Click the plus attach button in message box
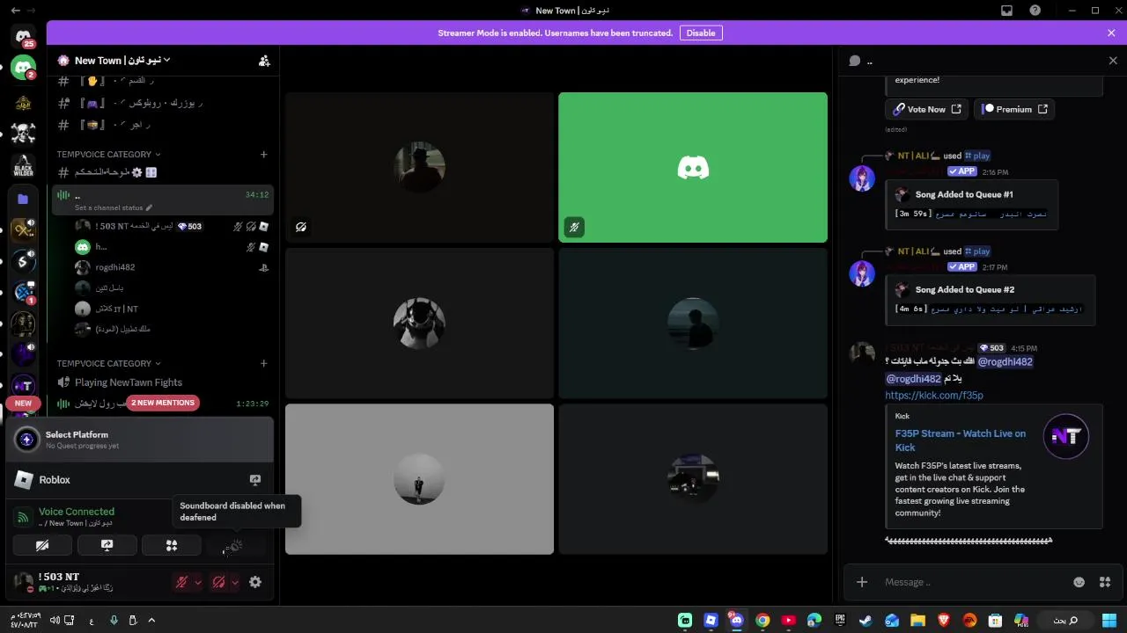 pos(862,582)
